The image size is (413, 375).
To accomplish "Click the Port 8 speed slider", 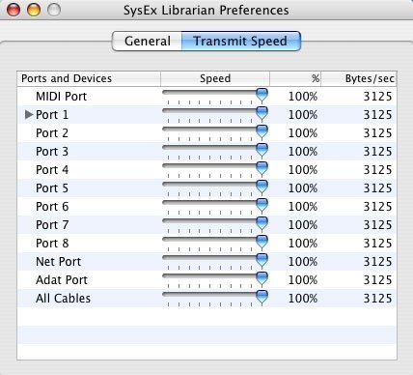I will pyautogui.click(x=215, y=244).
